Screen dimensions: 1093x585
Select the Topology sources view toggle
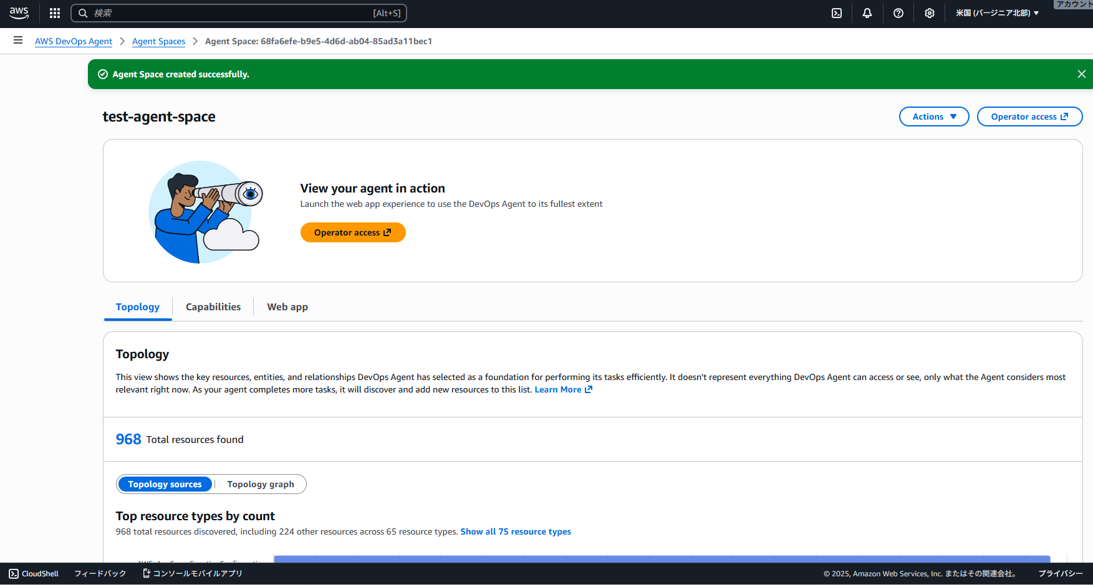(x=165, y=484)
